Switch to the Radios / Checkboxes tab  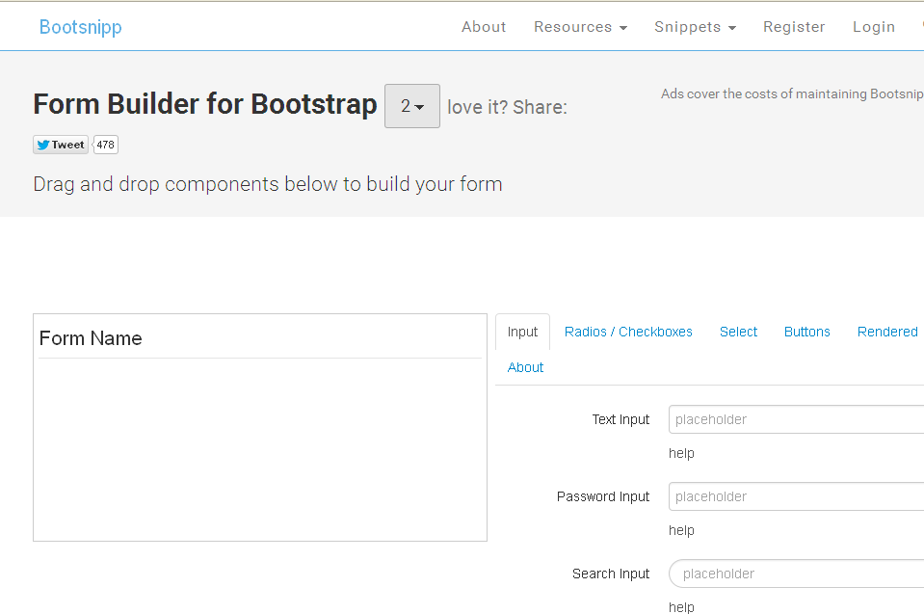click(x=628, y=332)
